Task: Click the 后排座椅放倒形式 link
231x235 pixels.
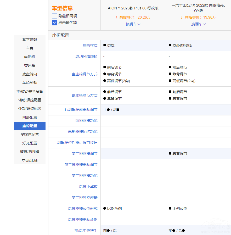Action: (x=83, y=209)
